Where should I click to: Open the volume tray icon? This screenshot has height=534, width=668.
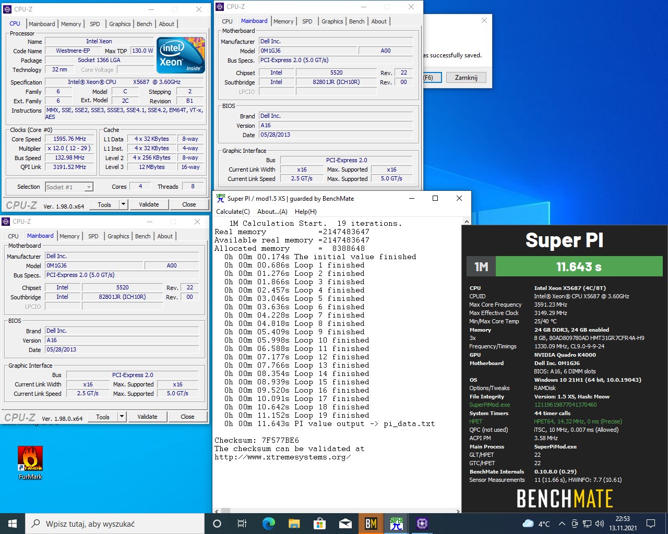coord(600,524)
